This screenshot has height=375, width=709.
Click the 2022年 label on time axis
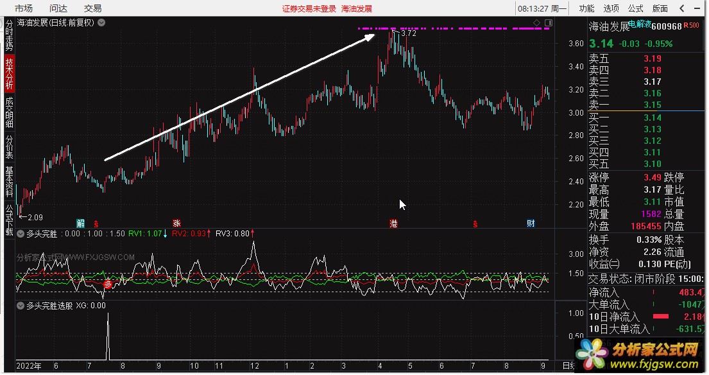pos(28,366)
